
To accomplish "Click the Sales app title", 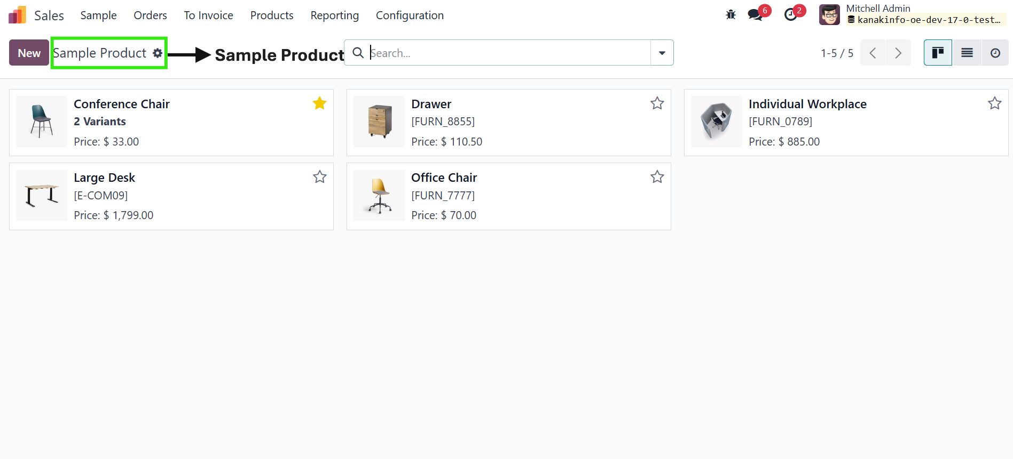I will [49, 15].
